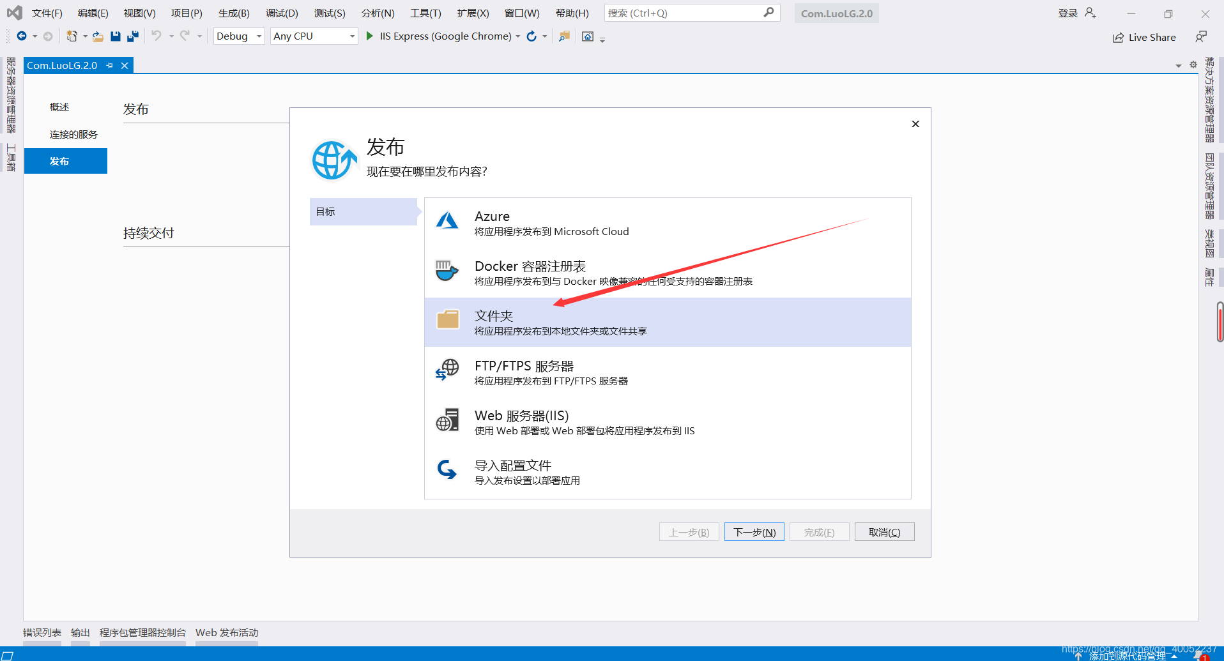Screen dimensions: 1224x661
Task: Open the 项目(P) menu
Action: coord(187,13)
